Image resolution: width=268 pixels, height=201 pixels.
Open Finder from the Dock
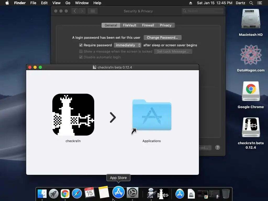42,193
